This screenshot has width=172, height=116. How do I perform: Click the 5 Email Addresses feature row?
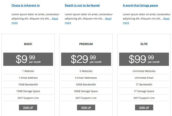pyautogui.click(x=86, y=78)
